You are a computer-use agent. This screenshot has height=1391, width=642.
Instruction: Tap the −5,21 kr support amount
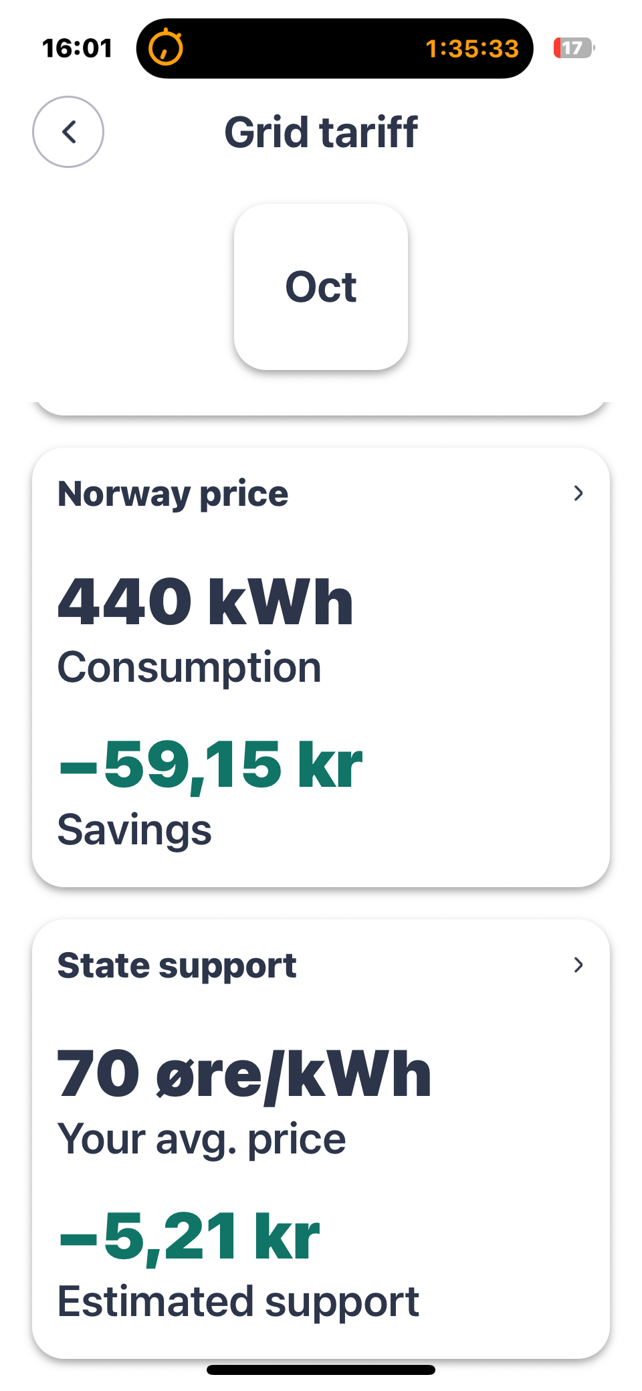point(189,1236)
